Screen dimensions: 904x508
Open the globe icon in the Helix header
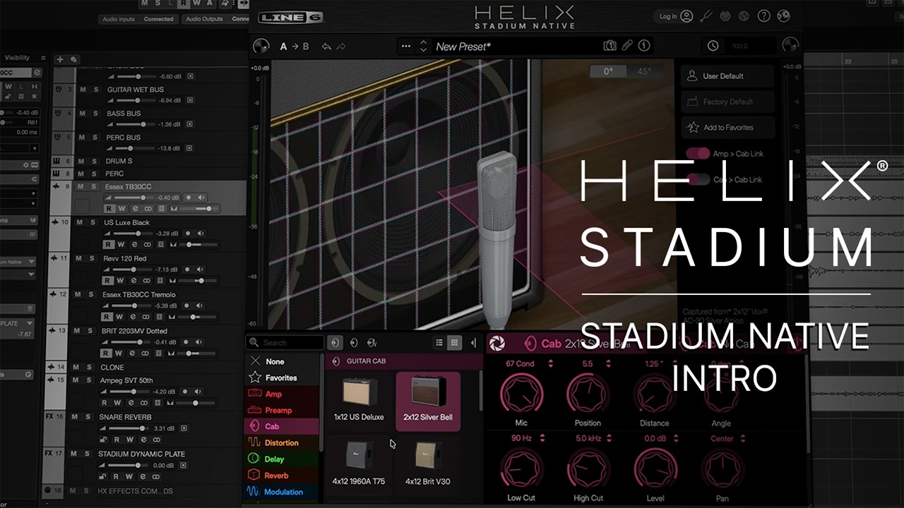783,16
